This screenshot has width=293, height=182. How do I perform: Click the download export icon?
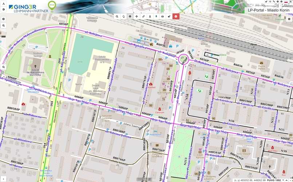click(156, 16)
